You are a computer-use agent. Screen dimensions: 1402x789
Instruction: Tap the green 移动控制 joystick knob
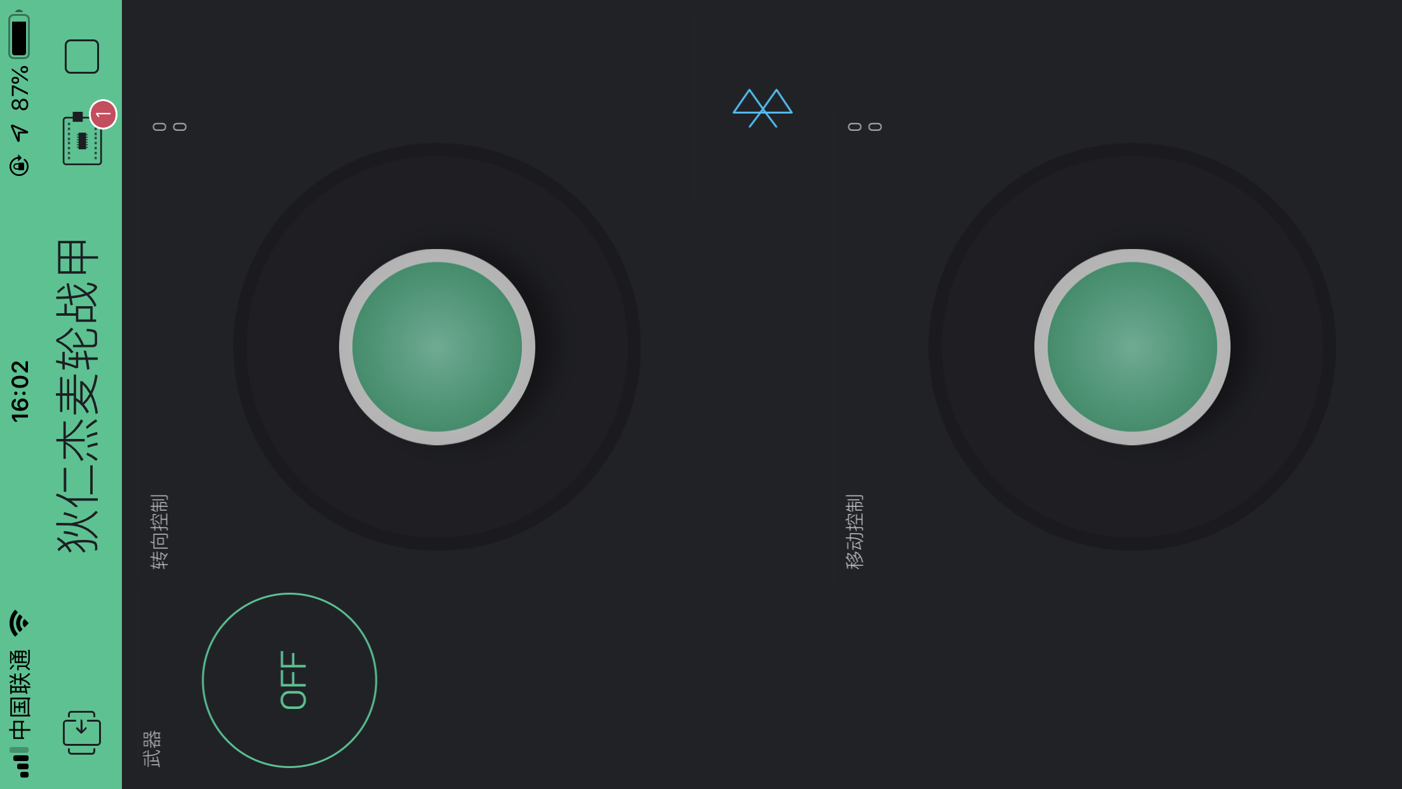(x=1132, y=347)
